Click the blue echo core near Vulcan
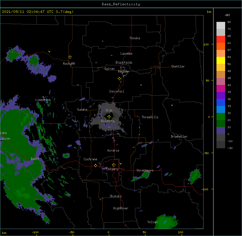 [x=165, y=222]
